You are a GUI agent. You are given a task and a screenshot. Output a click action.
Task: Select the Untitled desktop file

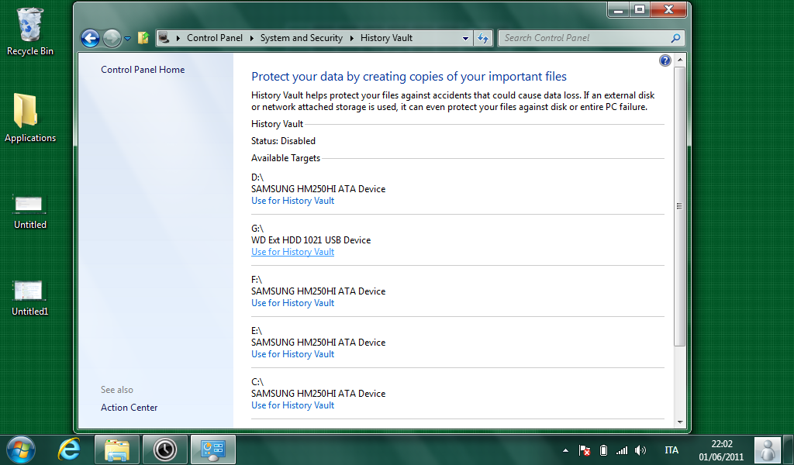30,212
